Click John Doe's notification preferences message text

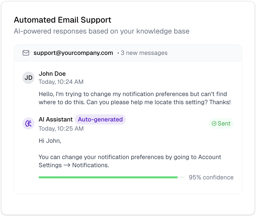tap(134, 98)
